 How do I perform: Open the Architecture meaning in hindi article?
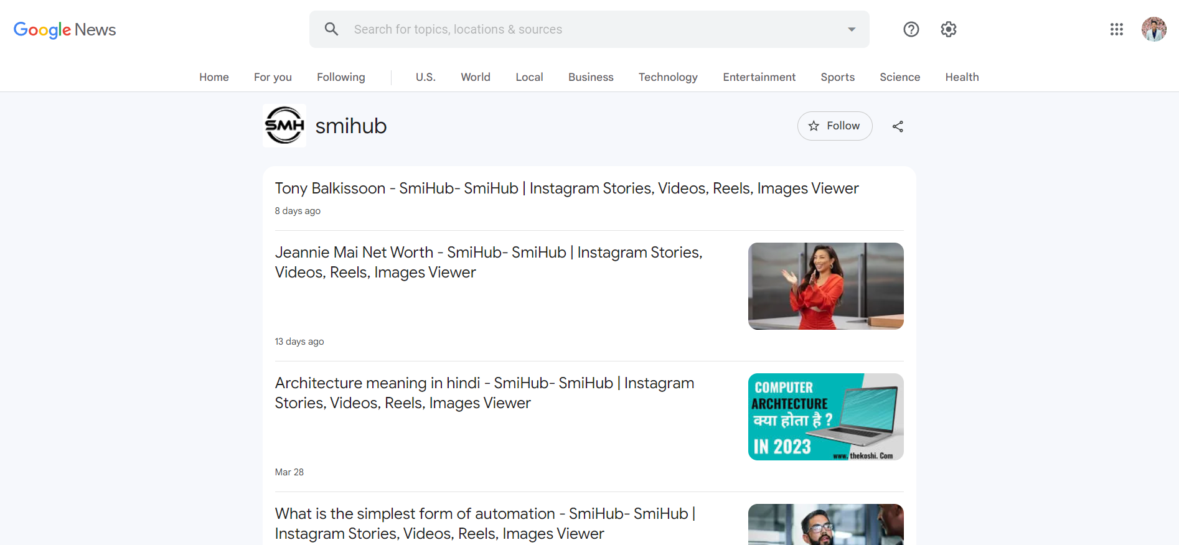point(484,393)
